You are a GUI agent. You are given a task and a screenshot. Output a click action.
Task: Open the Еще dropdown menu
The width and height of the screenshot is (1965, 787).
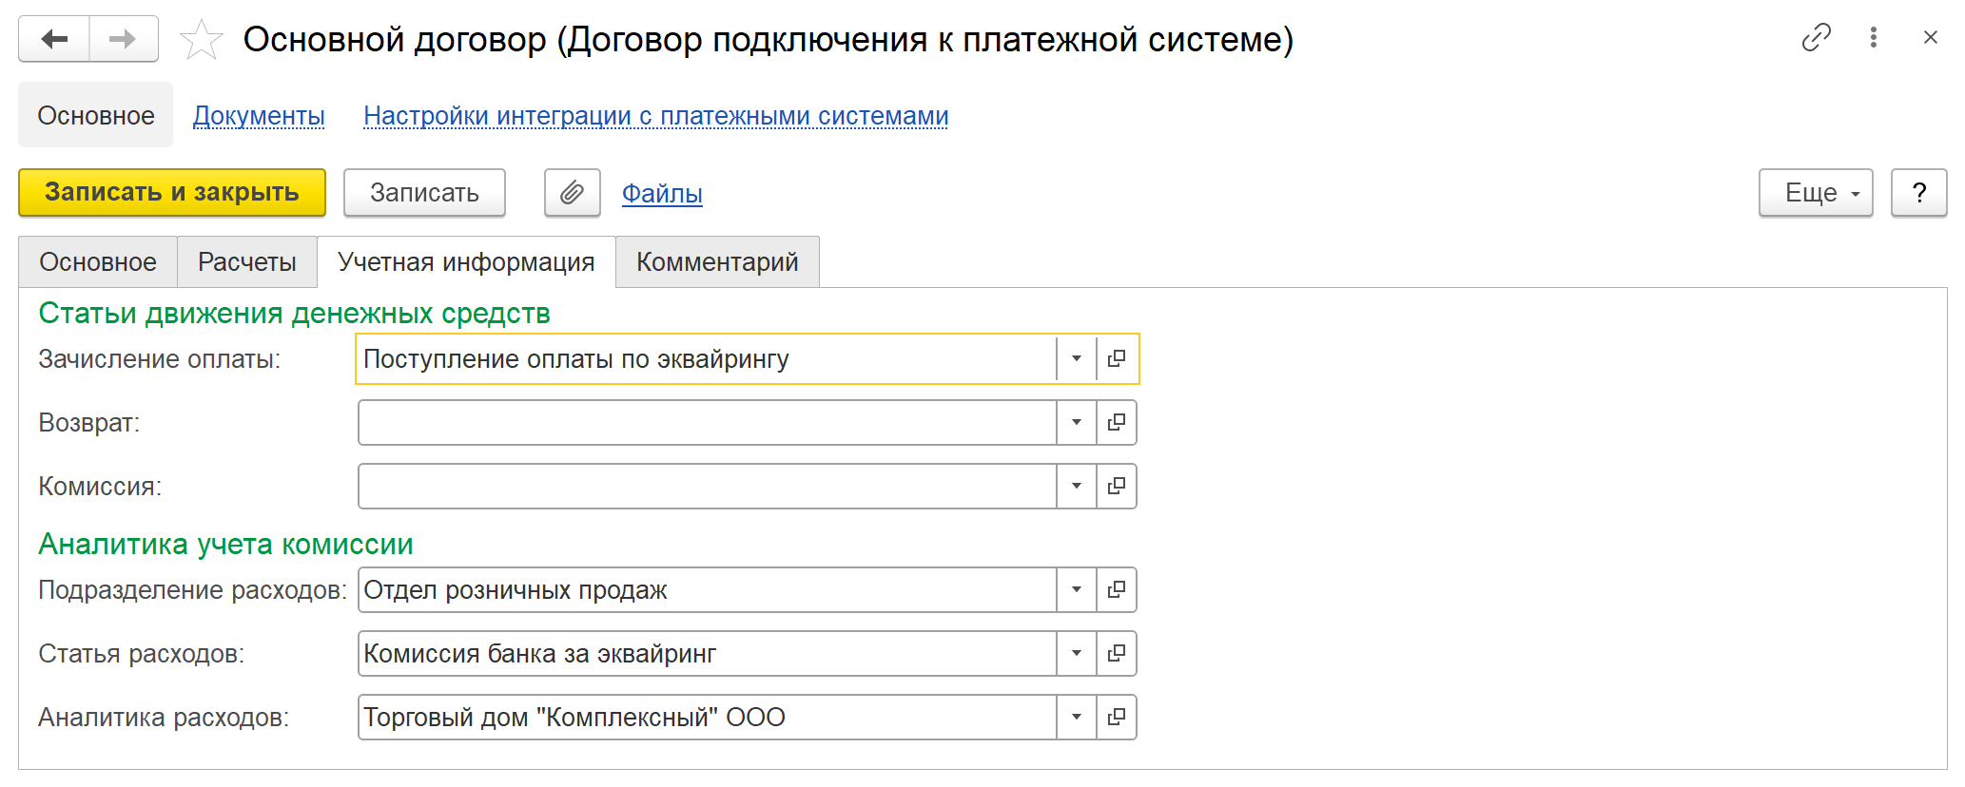pyautogui.click(x=1815, y=193)
